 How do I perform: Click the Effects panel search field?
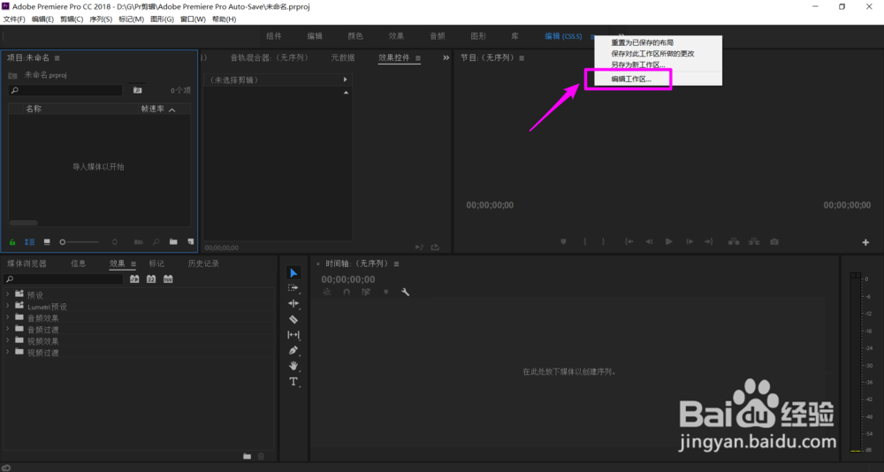63,279
